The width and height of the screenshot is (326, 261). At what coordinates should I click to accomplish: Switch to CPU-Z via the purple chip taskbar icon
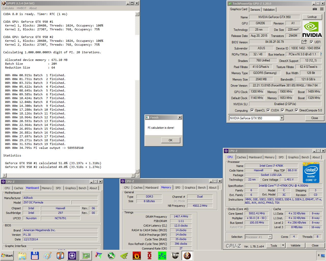coord(73,255)
